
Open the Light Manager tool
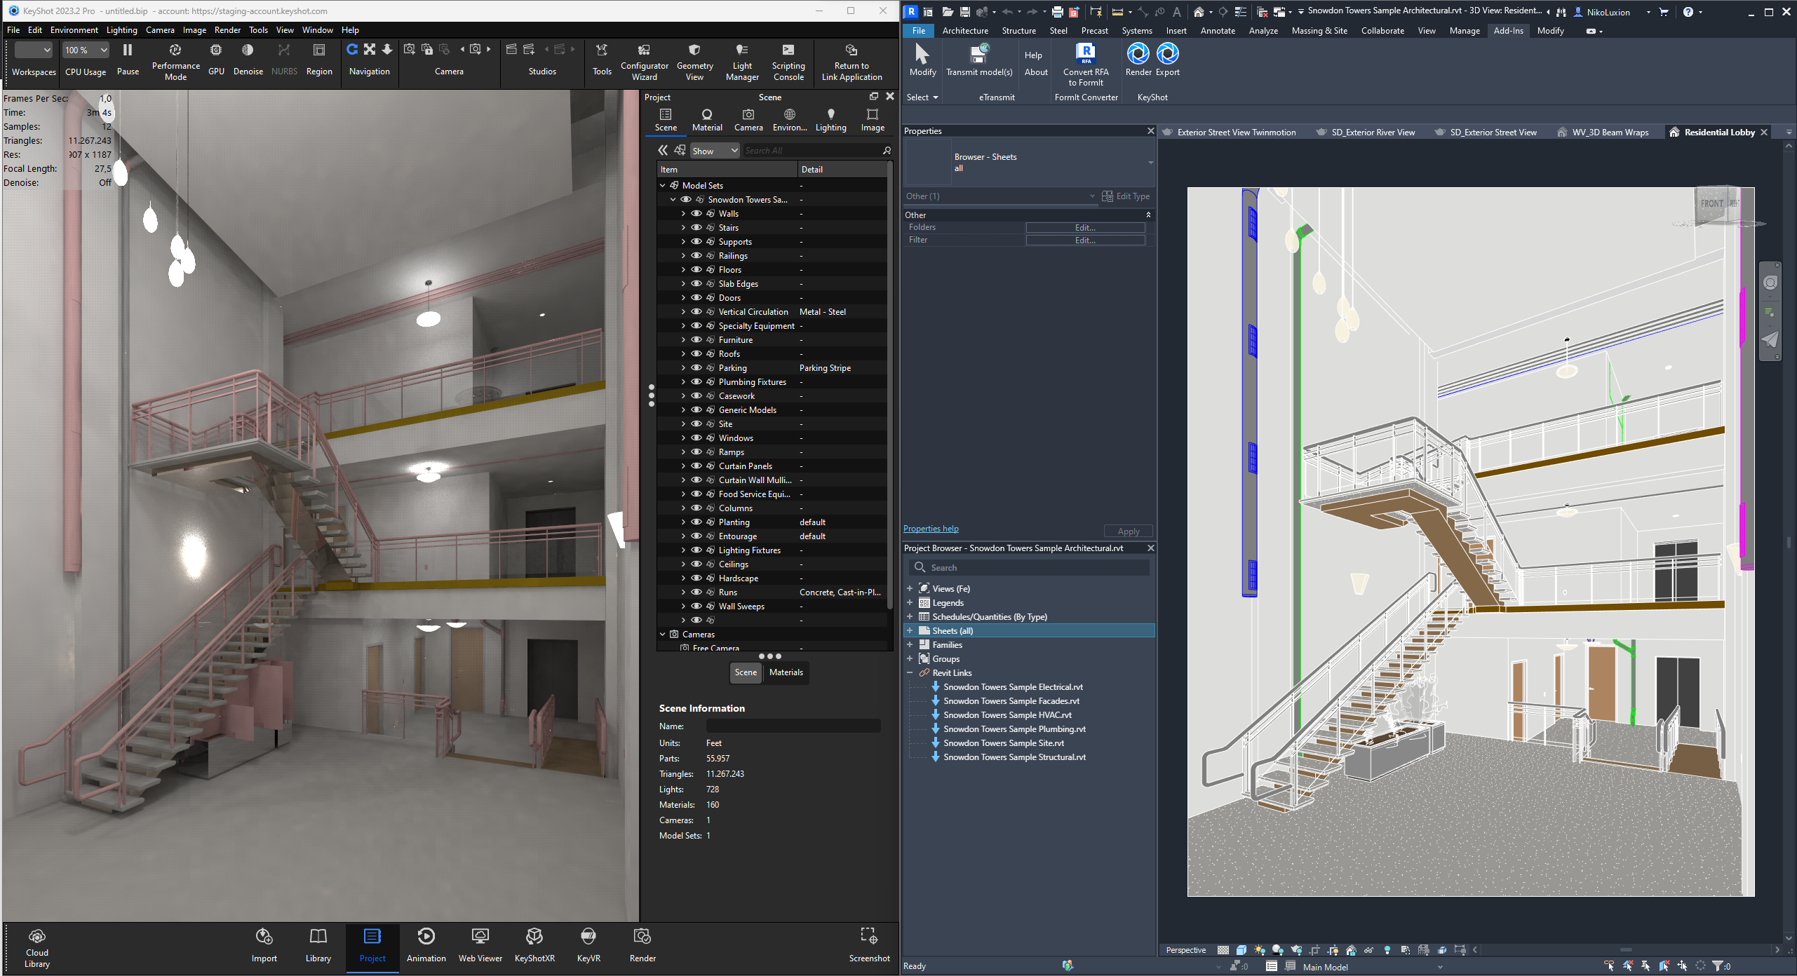[x=741, y=51]
